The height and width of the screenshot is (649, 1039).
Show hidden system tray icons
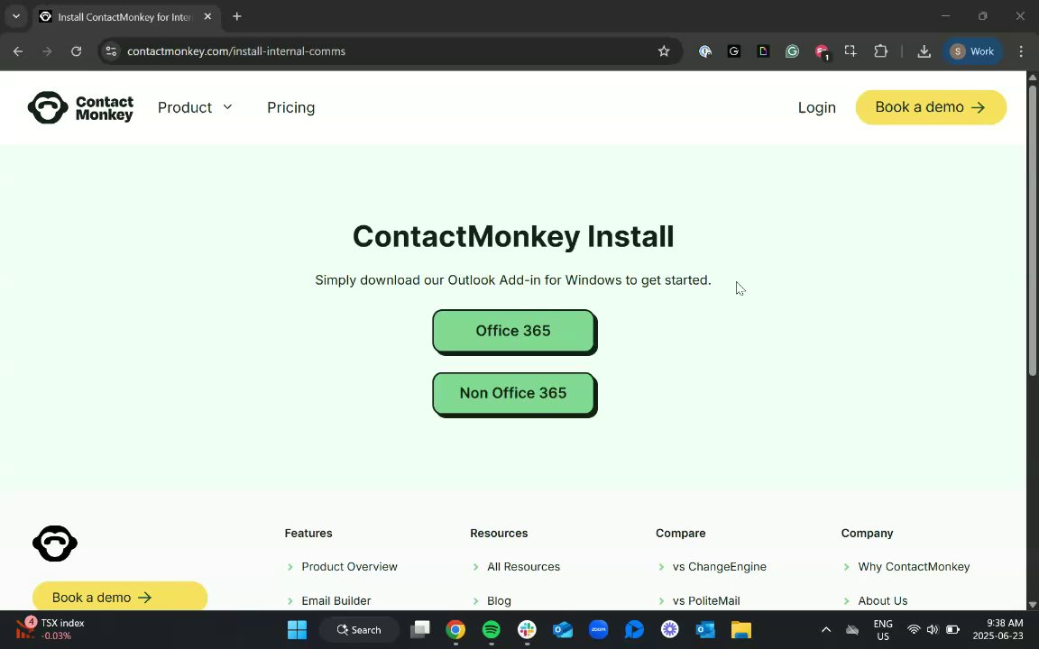click(825, 630)
